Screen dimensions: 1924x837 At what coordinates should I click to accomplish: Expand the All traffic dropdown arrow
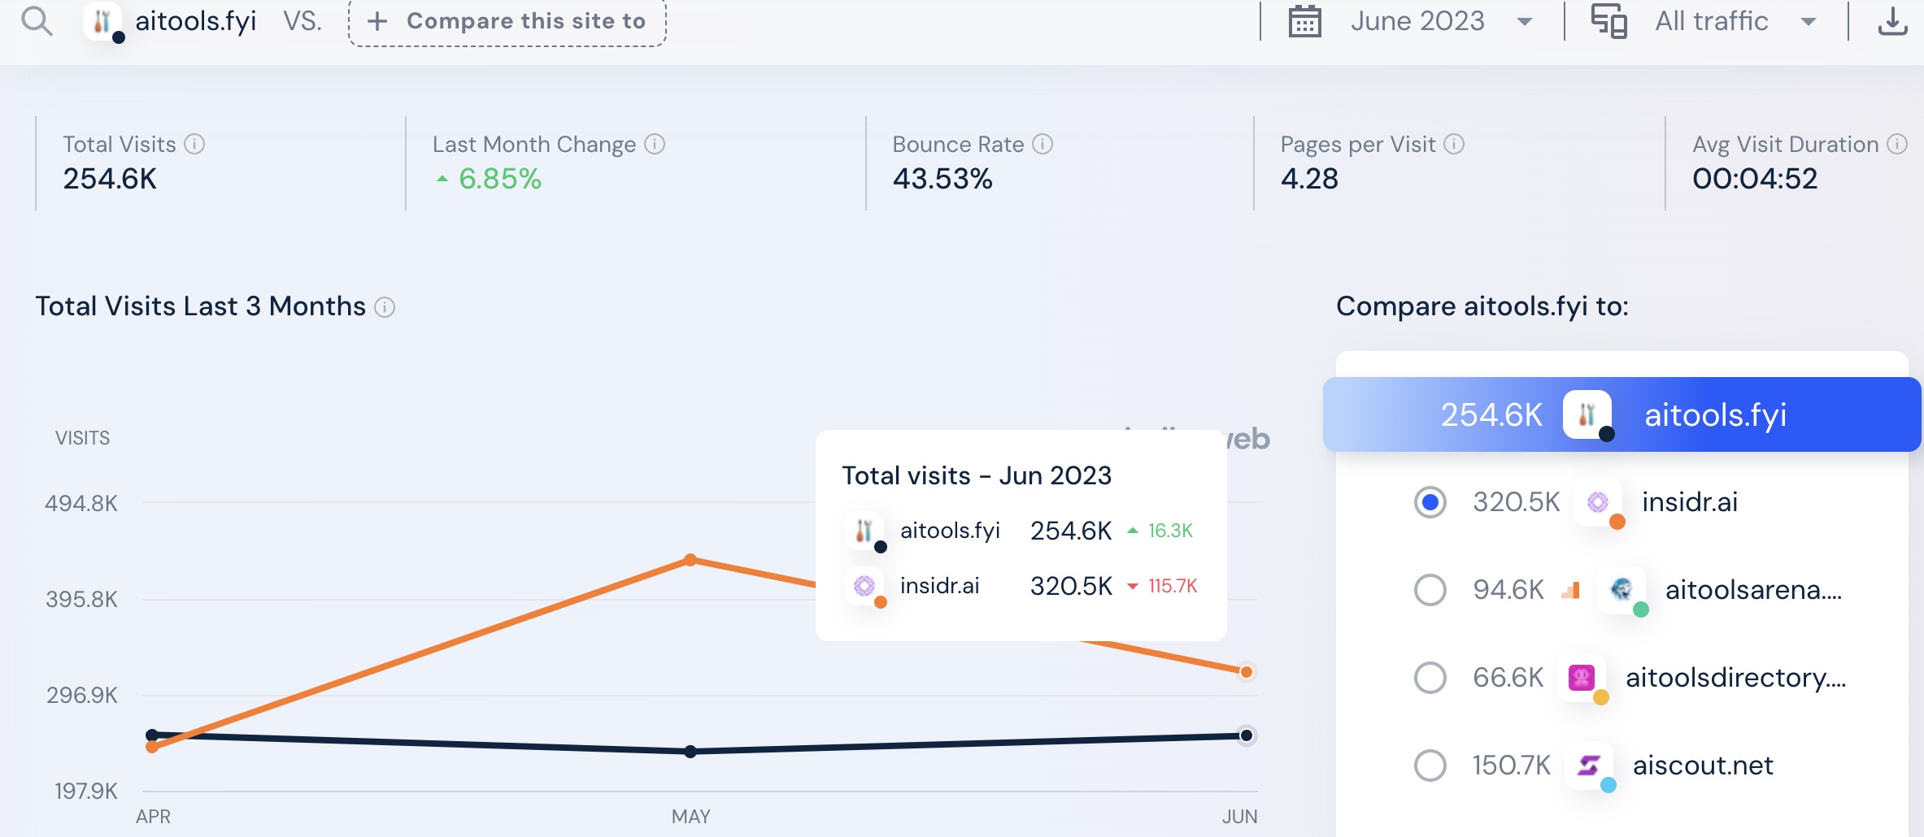pos(1808,22)
